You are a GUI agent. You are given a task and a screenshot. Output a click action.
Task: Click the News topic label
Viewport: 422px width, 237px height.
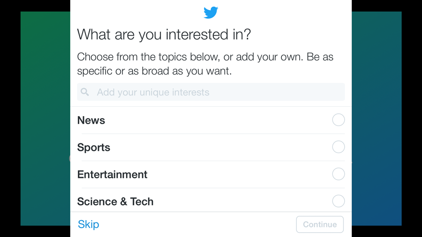pyautogui.click(x=91, y=120)
